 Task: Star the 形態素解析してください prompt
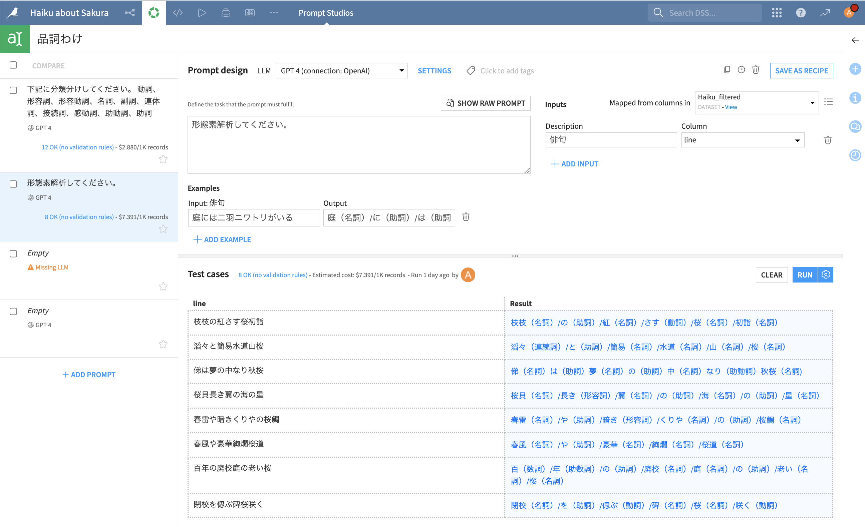[x=163, y=229]
